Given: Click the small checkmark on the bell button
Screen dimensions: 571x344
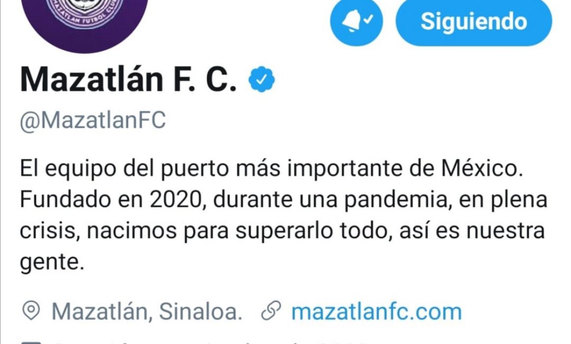Looking at the screenshot, I should [x=369, y=18].
